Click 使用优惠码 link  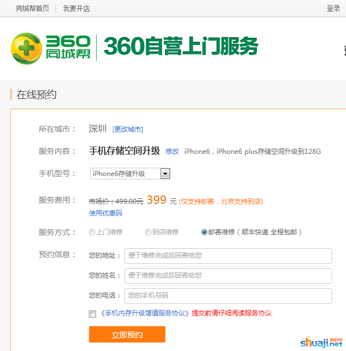pos(106,213)
